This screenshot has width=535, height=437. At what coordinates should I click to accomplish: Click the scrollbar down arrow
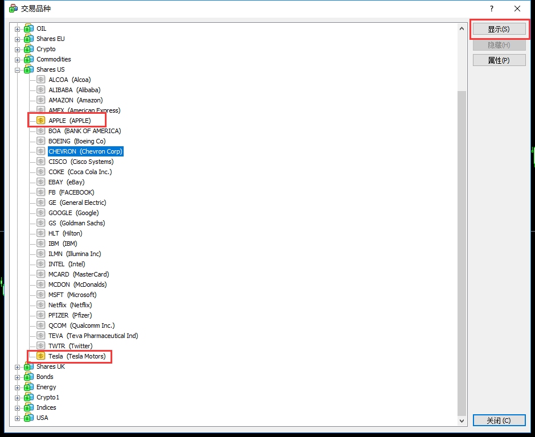[462, 420]
